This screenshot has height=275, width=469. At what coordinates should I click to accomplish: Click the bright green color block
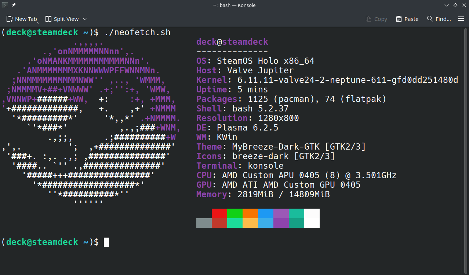click(235, 213)
